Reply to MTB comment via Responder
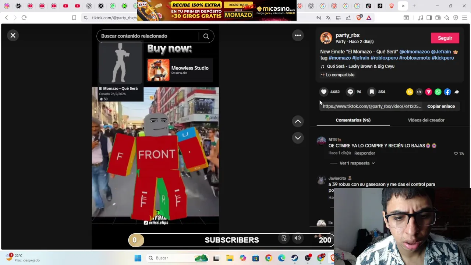Screen dimensions: 471x265 click(365, 153)
